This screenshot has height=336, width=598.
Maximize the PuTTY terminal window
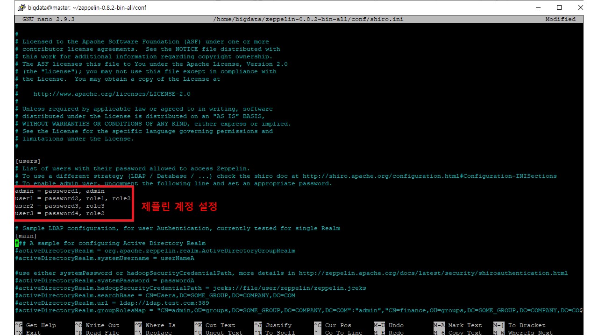559,7
